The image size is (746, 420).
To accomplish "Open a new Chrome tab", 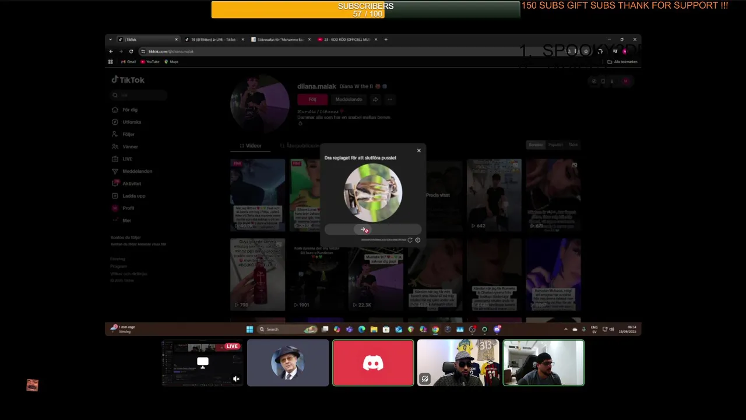I will pos(386,40).
